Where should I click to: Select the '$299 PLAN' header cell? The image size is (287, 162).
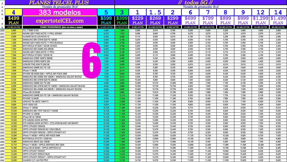pos(173,21)
